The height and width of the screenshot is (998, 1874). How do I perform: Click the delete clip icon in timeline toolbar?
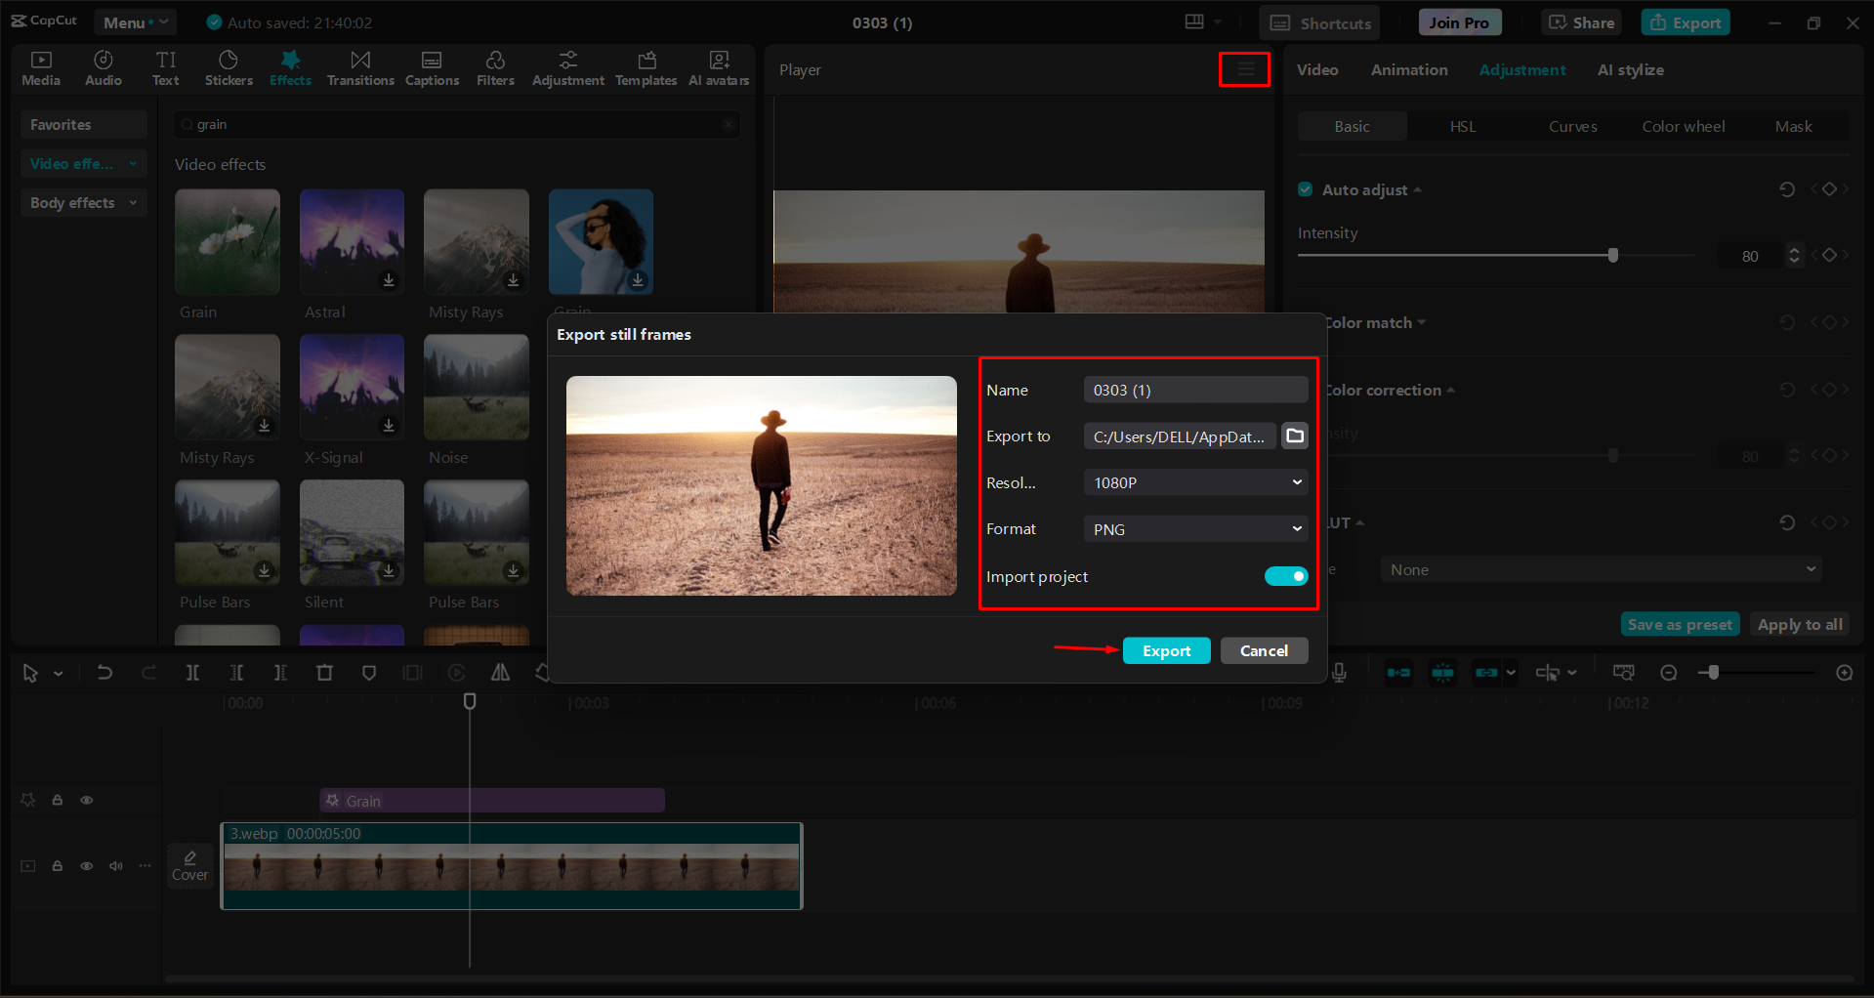325,672
